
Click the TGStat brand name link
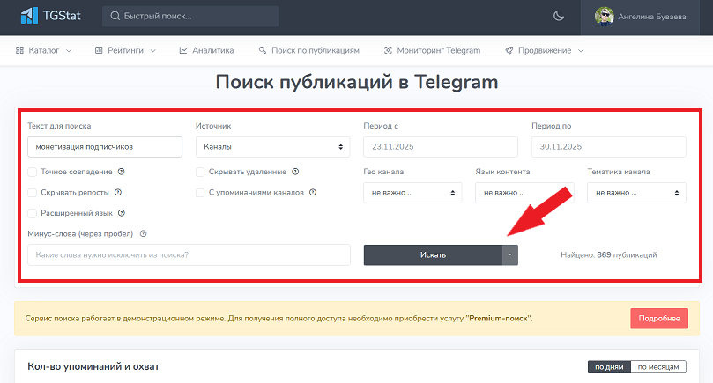pyautogui.click(x=62, y=16)
